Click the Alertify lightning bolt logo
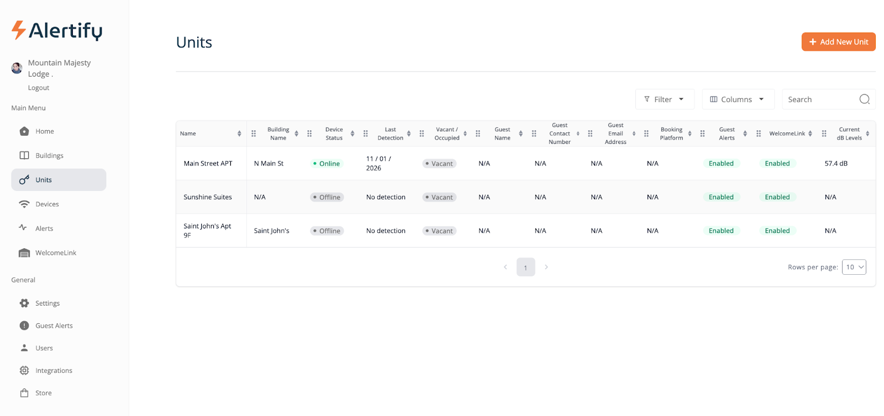 [19, 30]
